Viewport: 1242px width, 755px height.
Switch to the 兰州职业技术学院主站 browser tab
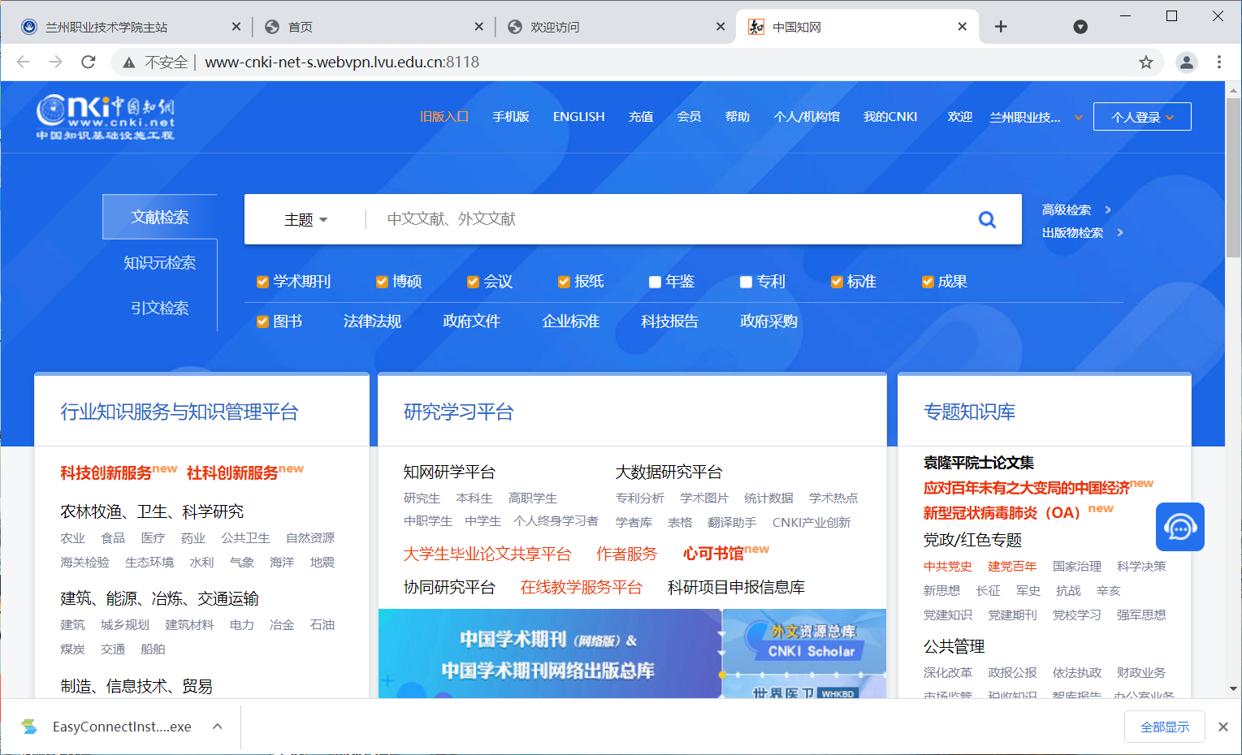(132, 27)
